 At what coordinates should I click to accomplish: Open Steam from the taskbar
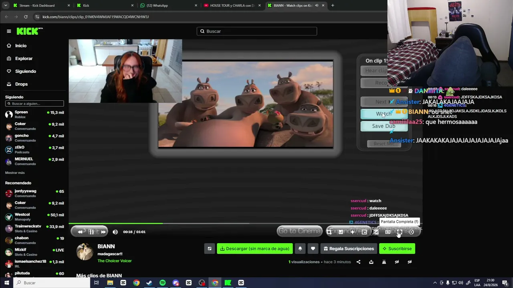(149, 283)
